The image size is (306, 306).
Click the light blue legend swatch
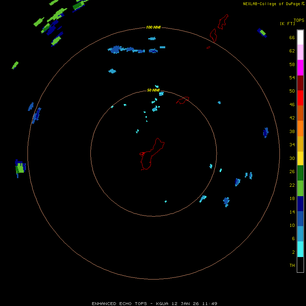point(300,234)
